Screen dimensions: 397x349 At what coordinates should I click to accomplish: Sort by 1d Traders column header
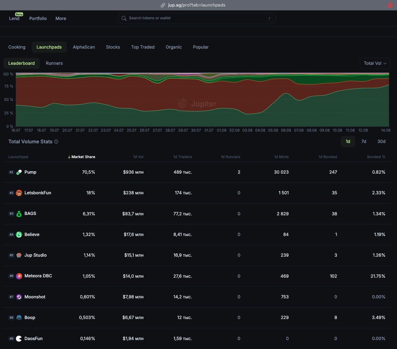[x=183, y=157]
